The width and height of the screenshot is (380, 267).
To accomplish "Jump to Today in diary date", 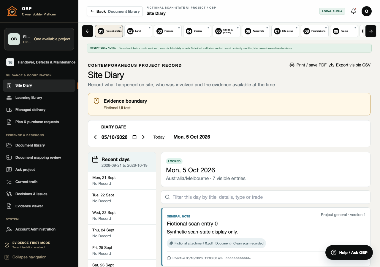I will (159, 137).
